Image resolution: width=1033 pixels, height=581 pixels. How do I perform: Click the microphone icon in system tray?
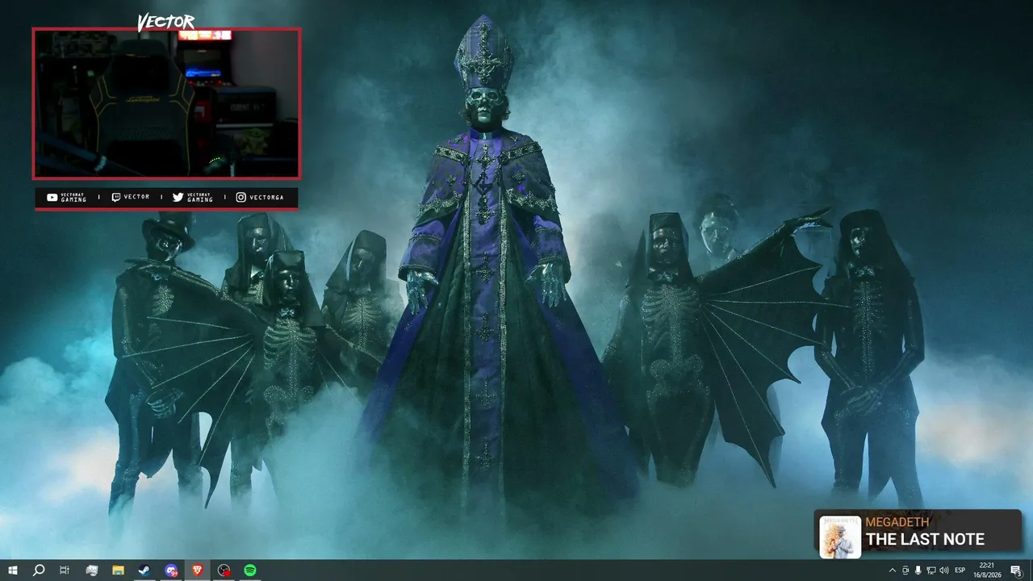coord(918,571)
